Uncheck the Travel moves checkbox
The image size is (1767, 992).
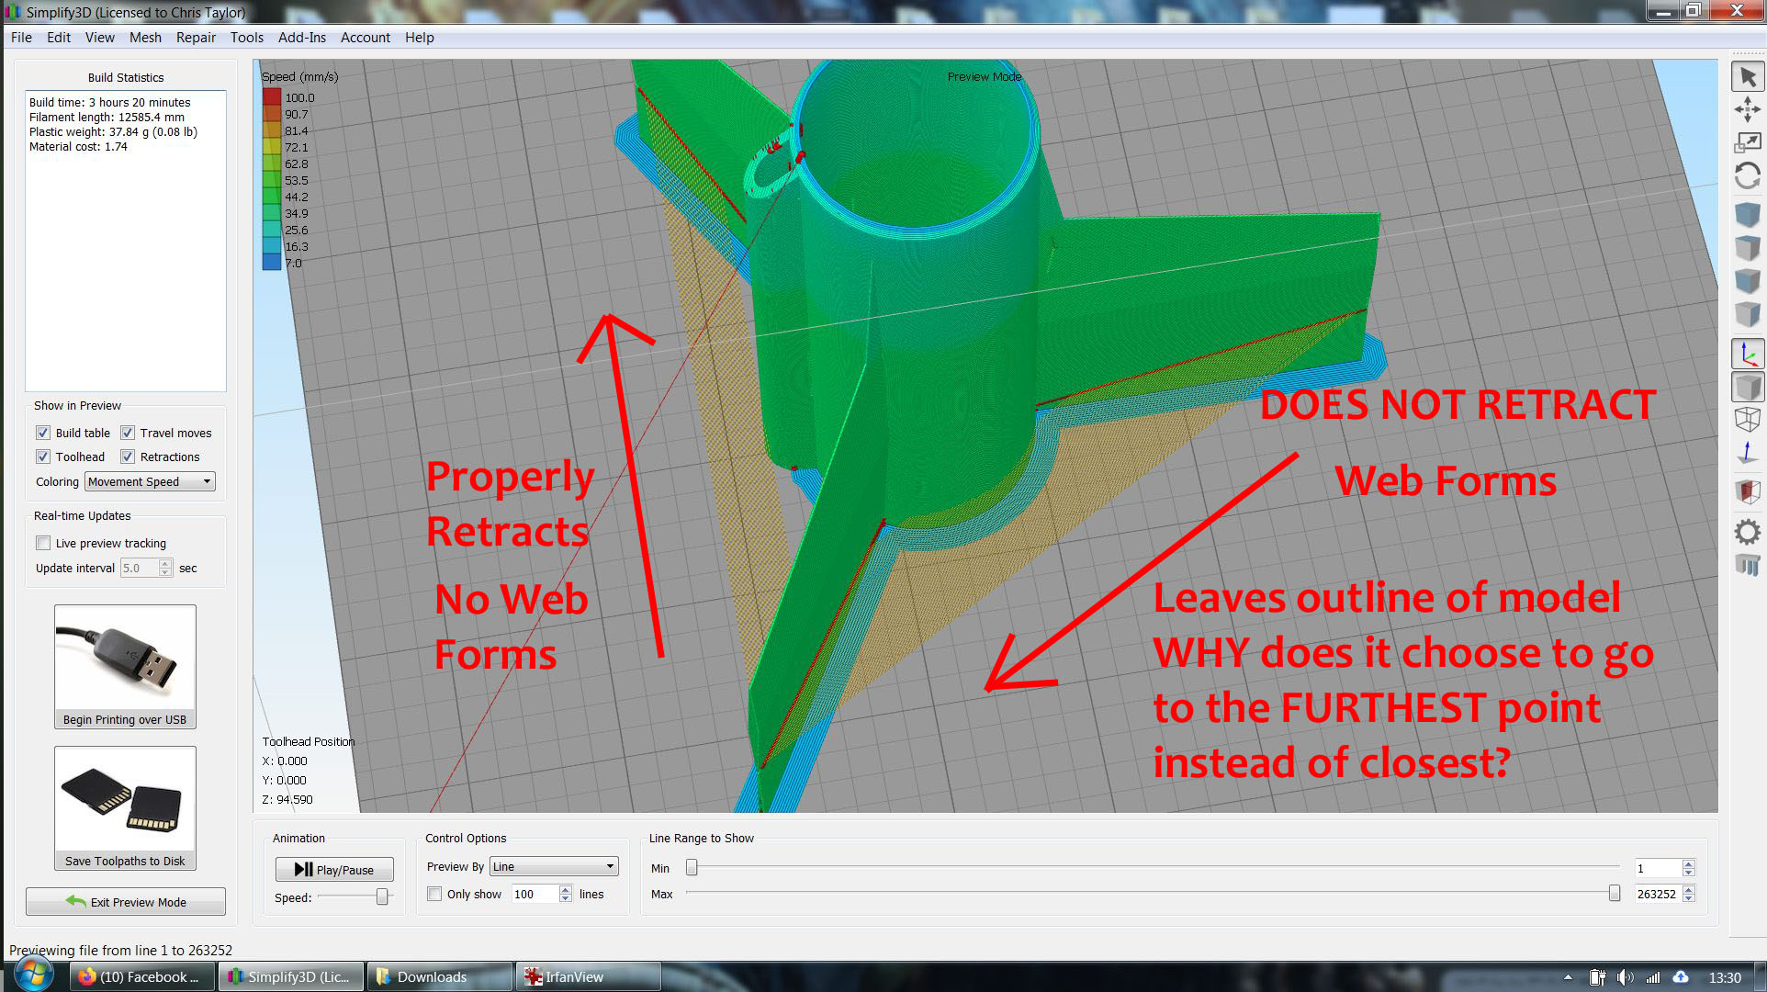pos(128,433)
